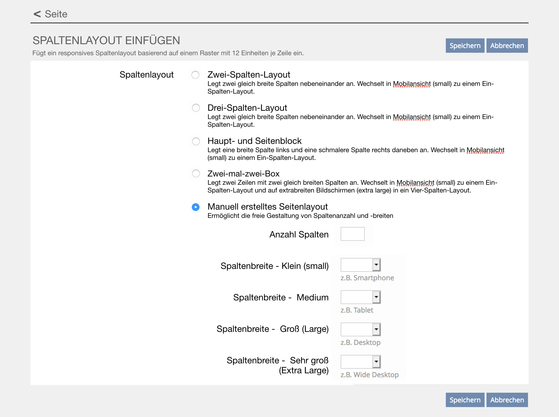Click the back arrow next to Seite

[37, 14]
